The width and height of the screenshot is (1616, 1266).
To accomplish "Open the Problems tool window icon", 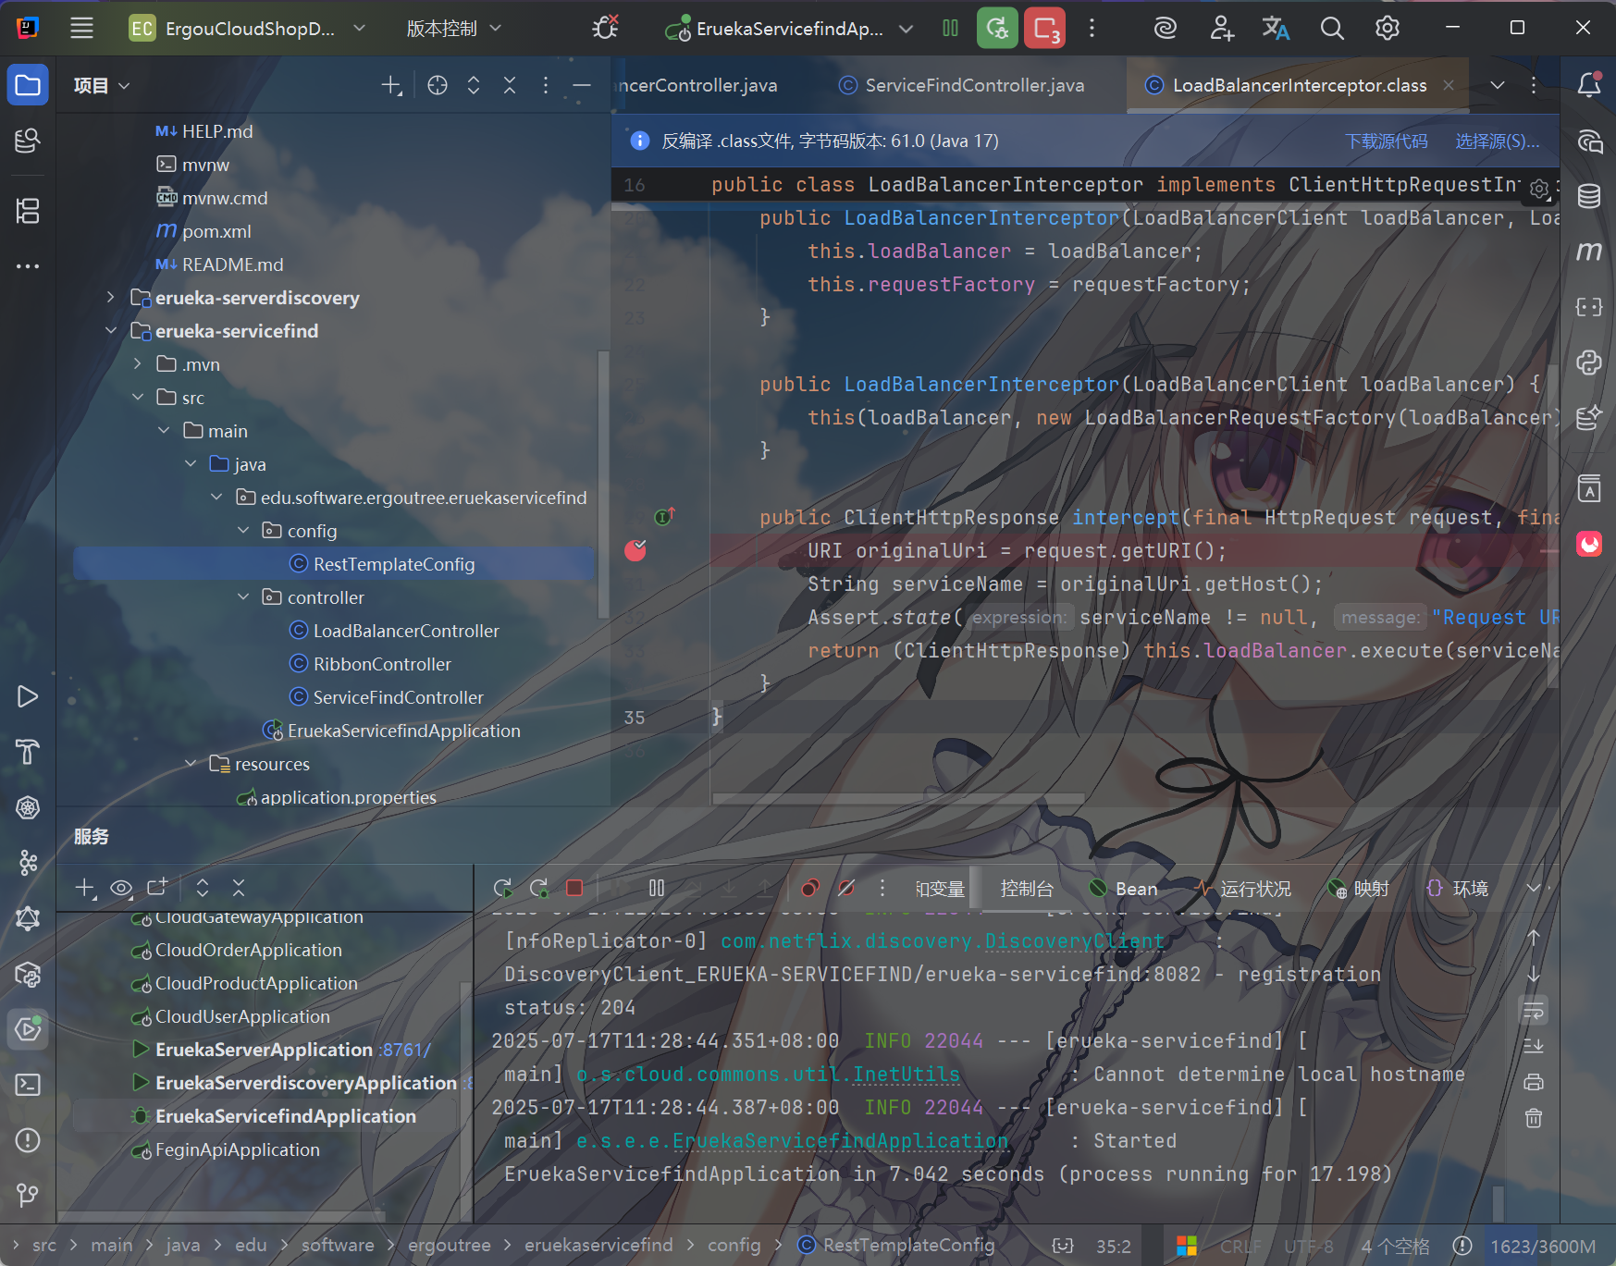I will [28, 1140].
